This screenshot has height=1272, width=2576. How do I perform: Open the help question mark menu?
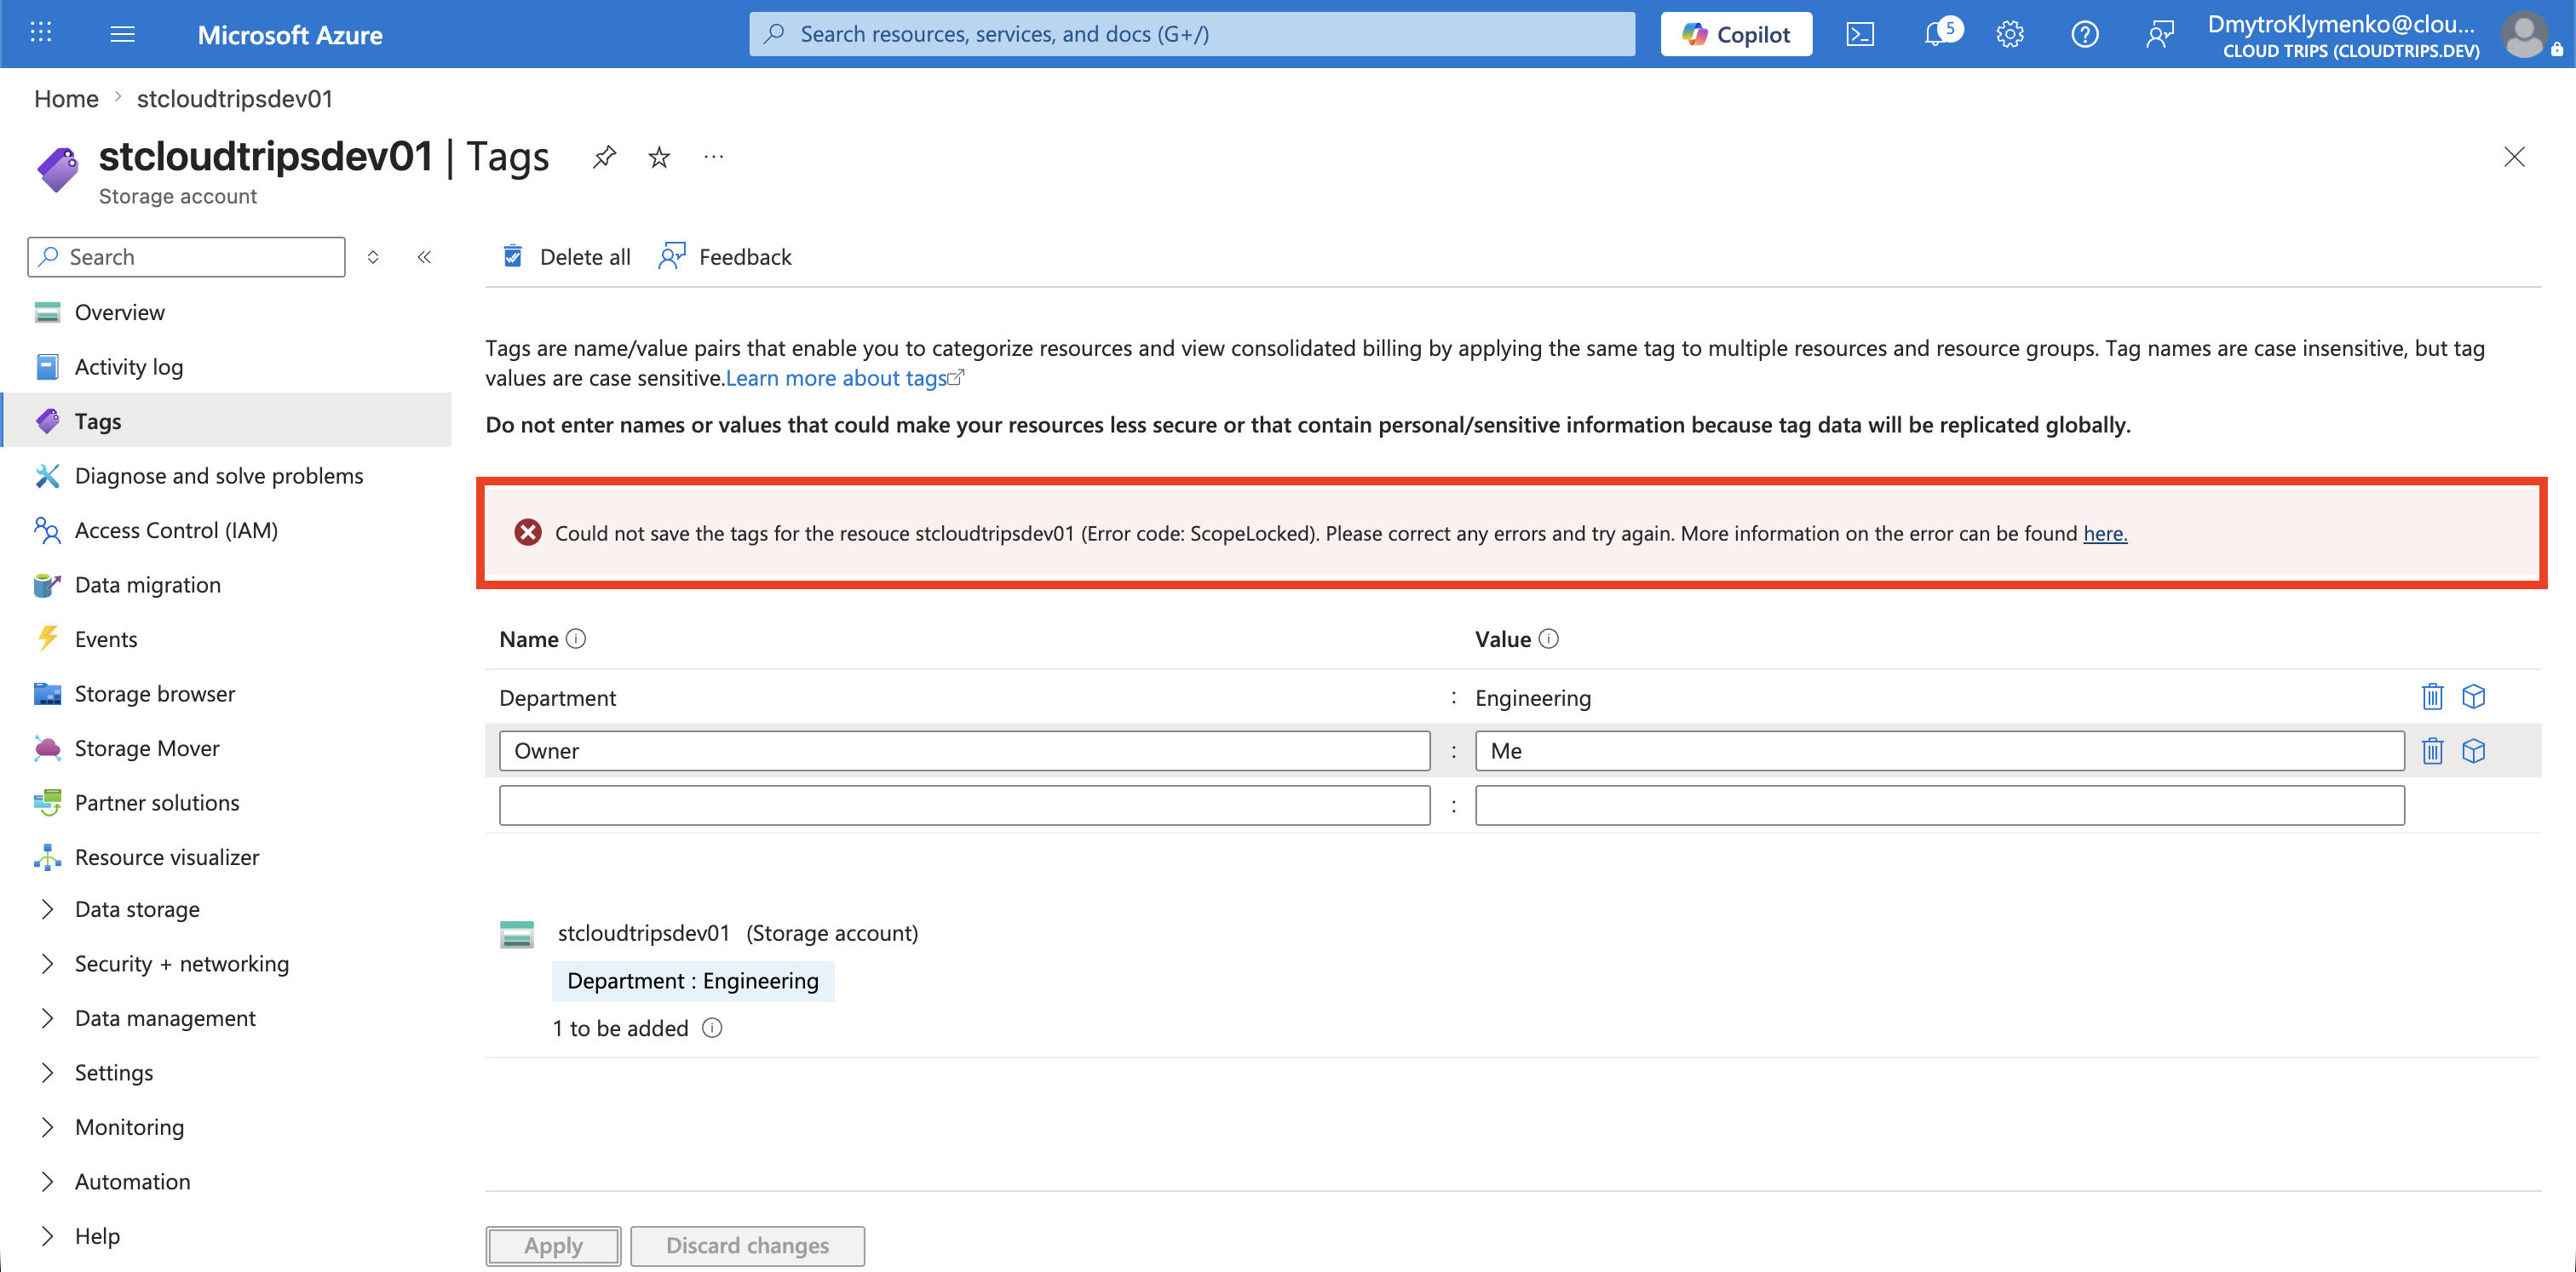[2084, 34]
